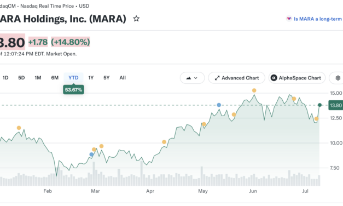
Task: Click the blue event marker before March
Action: [x=91, y=154]
